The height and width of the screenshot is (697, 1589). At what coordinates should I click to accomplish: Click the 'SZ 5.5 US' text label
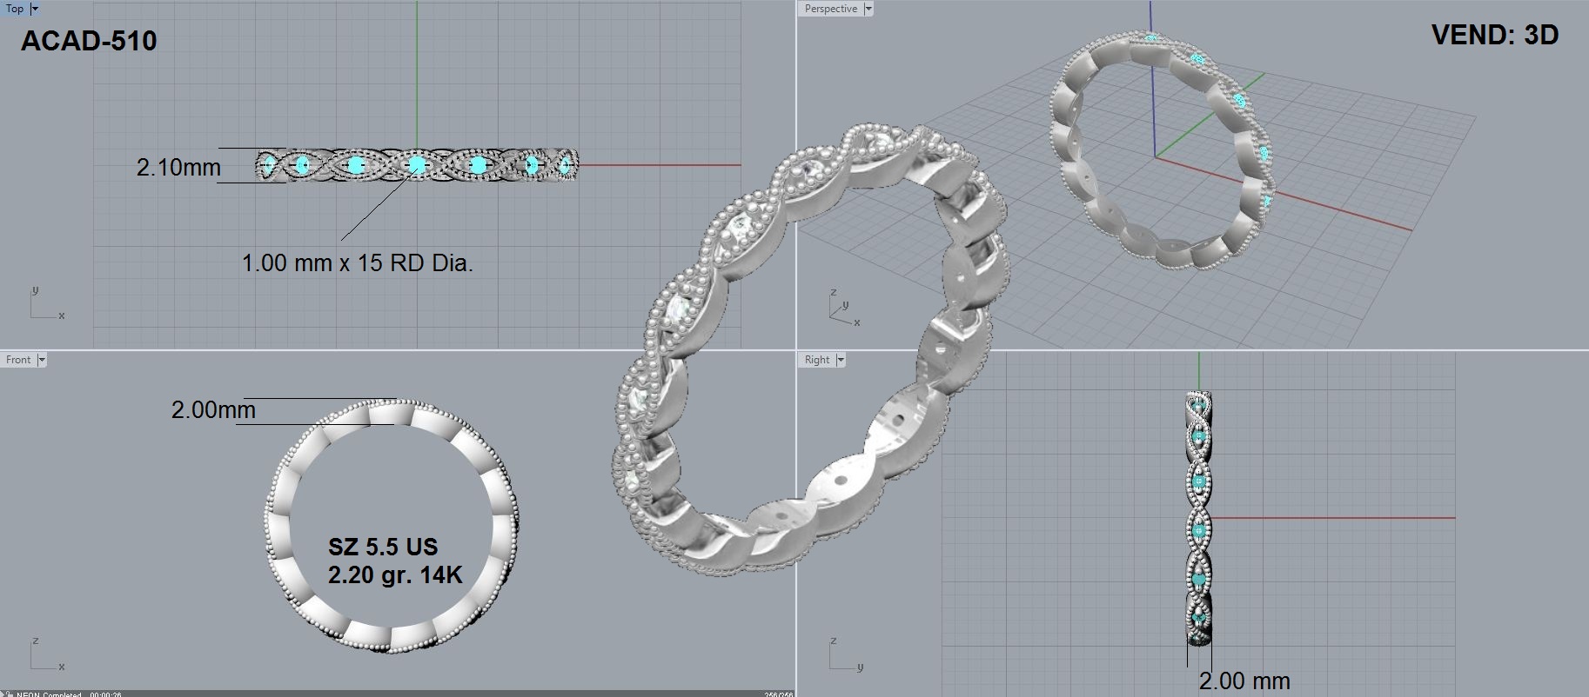[x=383, y=547]
